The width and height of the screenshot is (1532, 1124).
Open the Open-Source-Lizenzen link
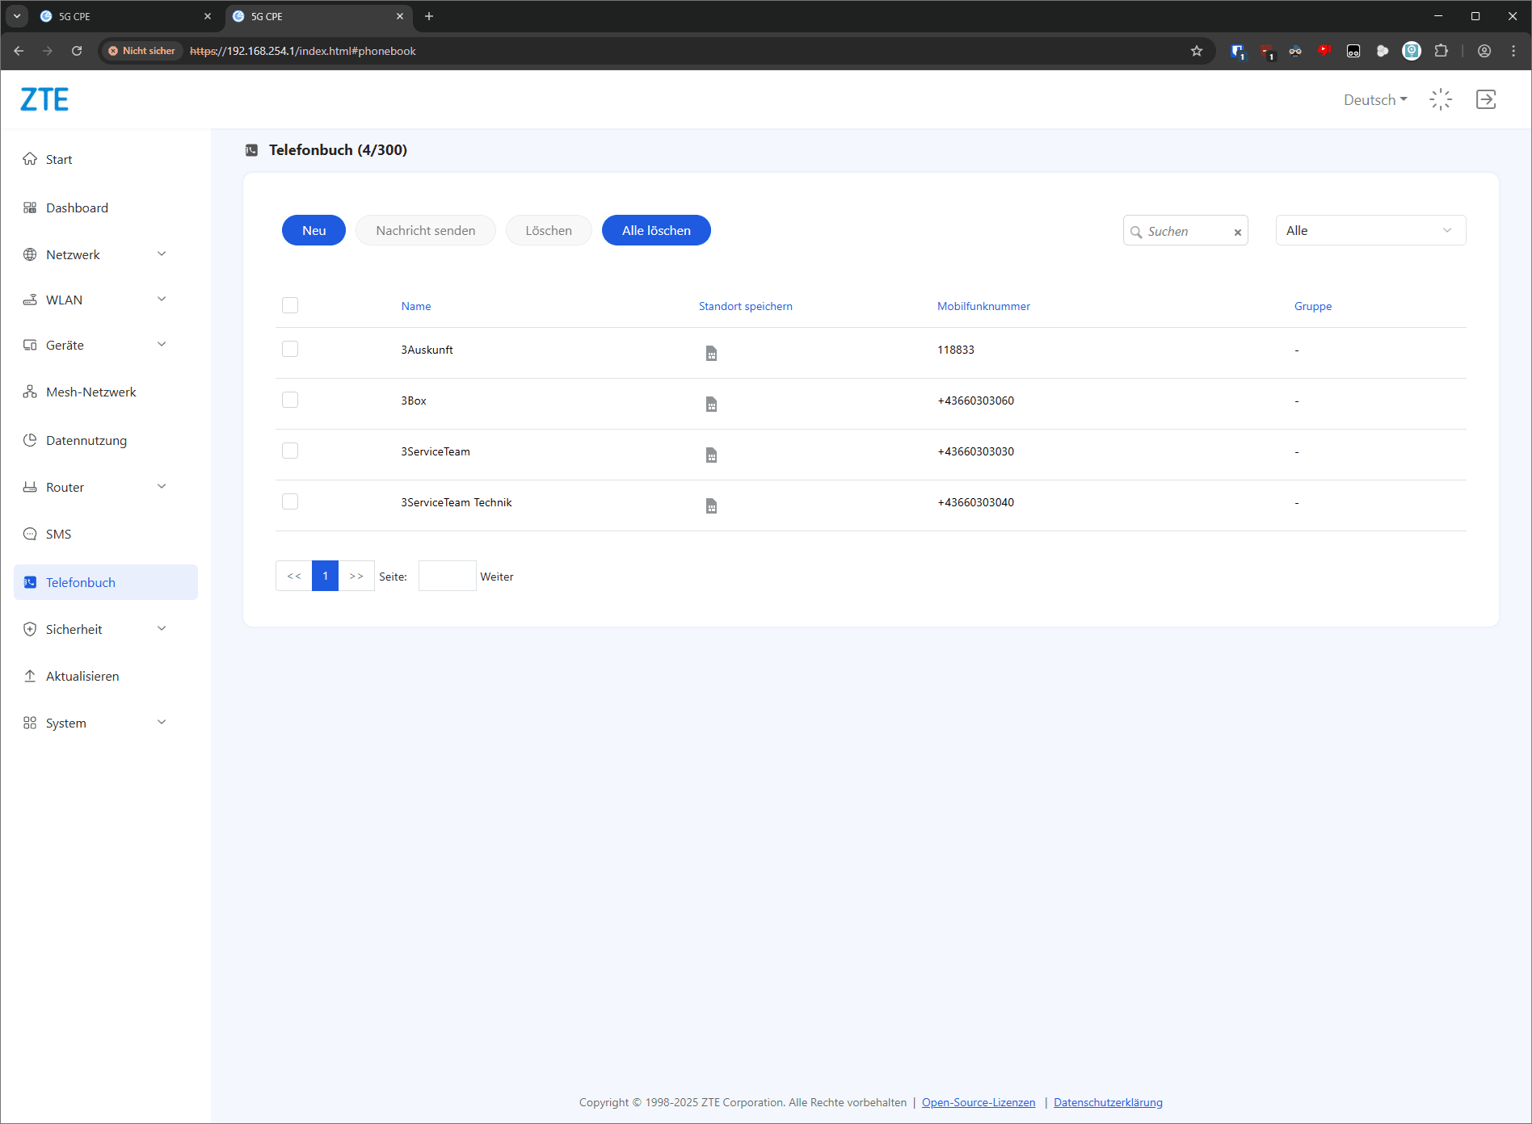click(979, 1102)
